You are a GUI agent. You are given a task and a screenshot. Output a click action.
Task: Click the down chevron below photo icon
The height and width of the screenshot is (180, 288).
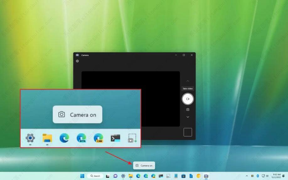[x=188, y=117]
